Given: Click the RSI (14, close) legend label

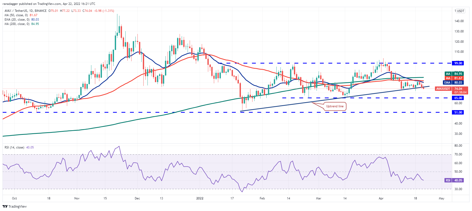Looking at the screenshot, I should (x=14, y=147).
